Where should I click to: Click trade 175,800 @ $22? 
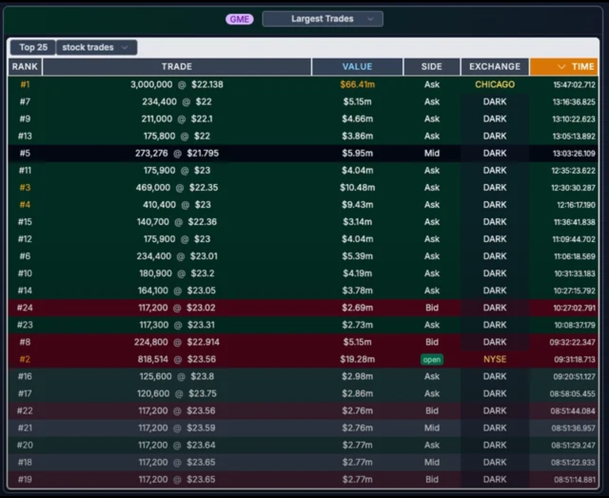177,136
